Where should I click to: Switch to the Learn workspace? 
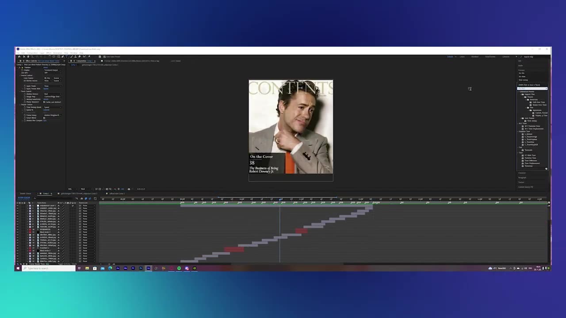click(462, 57)
